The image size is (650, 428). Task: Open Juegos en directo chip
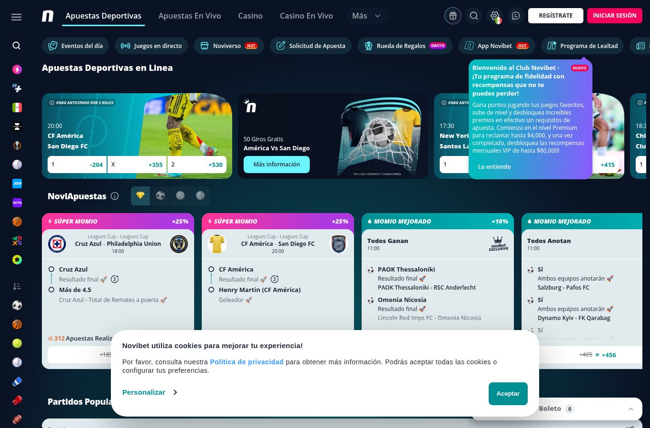point(151,46)
